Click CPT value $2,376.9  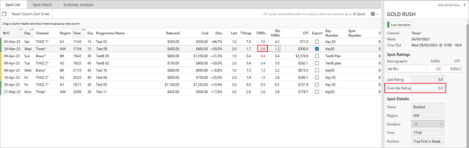302,56
